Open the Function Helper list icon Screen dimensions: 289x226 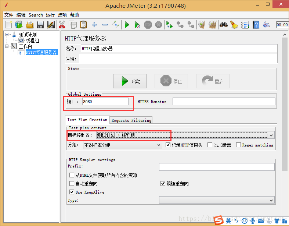click(x=245, y=25)
